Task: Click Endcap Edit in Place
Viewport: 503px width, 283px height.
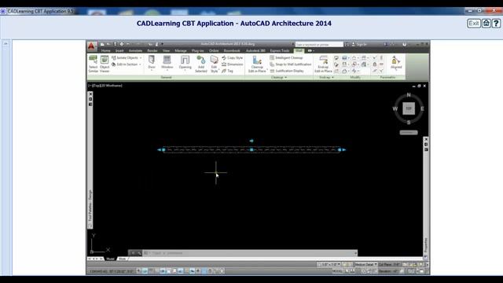Action: point(323,64)
